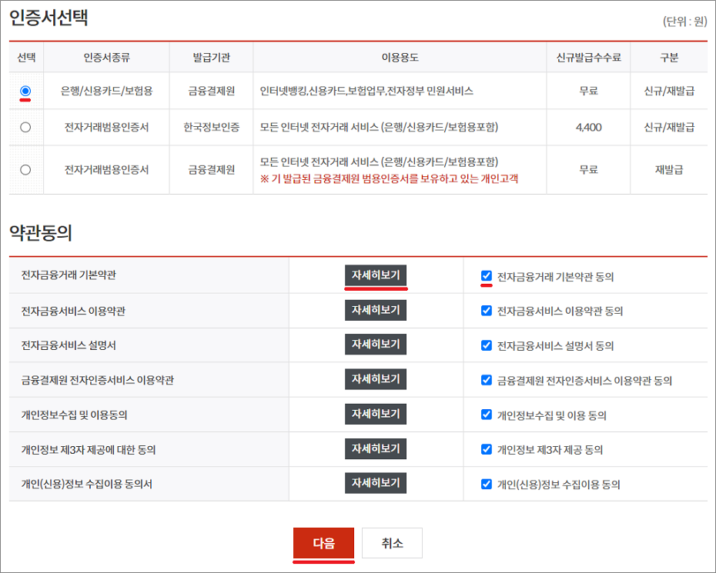Click the red 기 발급된 금융결제원 범용인증서 notice

389,178
